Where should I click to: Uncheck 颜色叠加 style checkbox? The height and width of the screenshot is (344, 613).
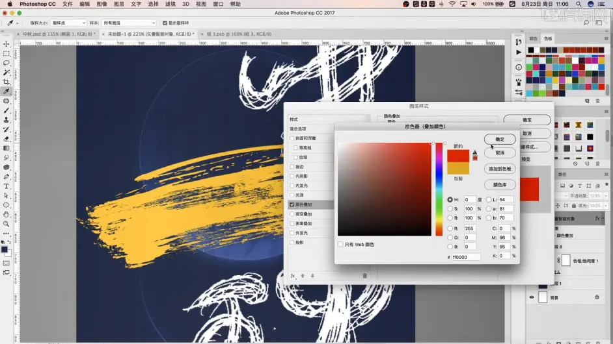click(292, 204)
